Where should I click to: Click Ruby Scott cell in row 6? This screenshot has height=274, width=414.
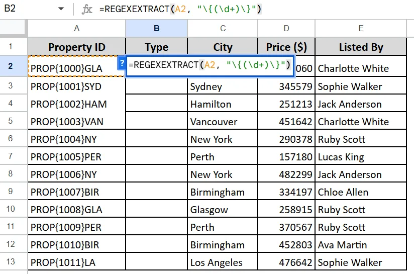(x=361, y=138)
